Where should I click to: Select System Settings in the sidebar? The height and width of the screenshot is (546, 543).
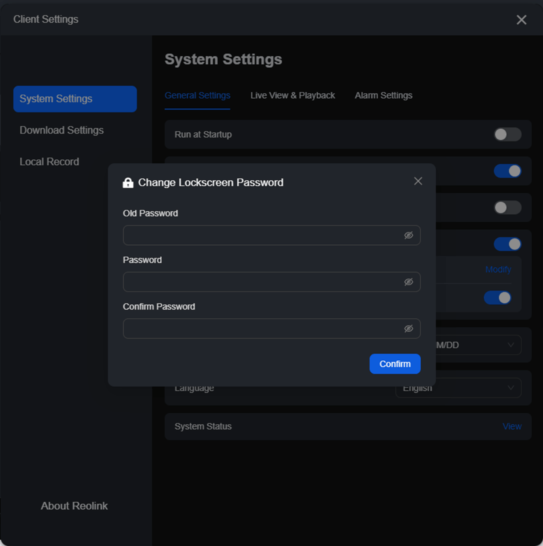click(x=75, y=99)
